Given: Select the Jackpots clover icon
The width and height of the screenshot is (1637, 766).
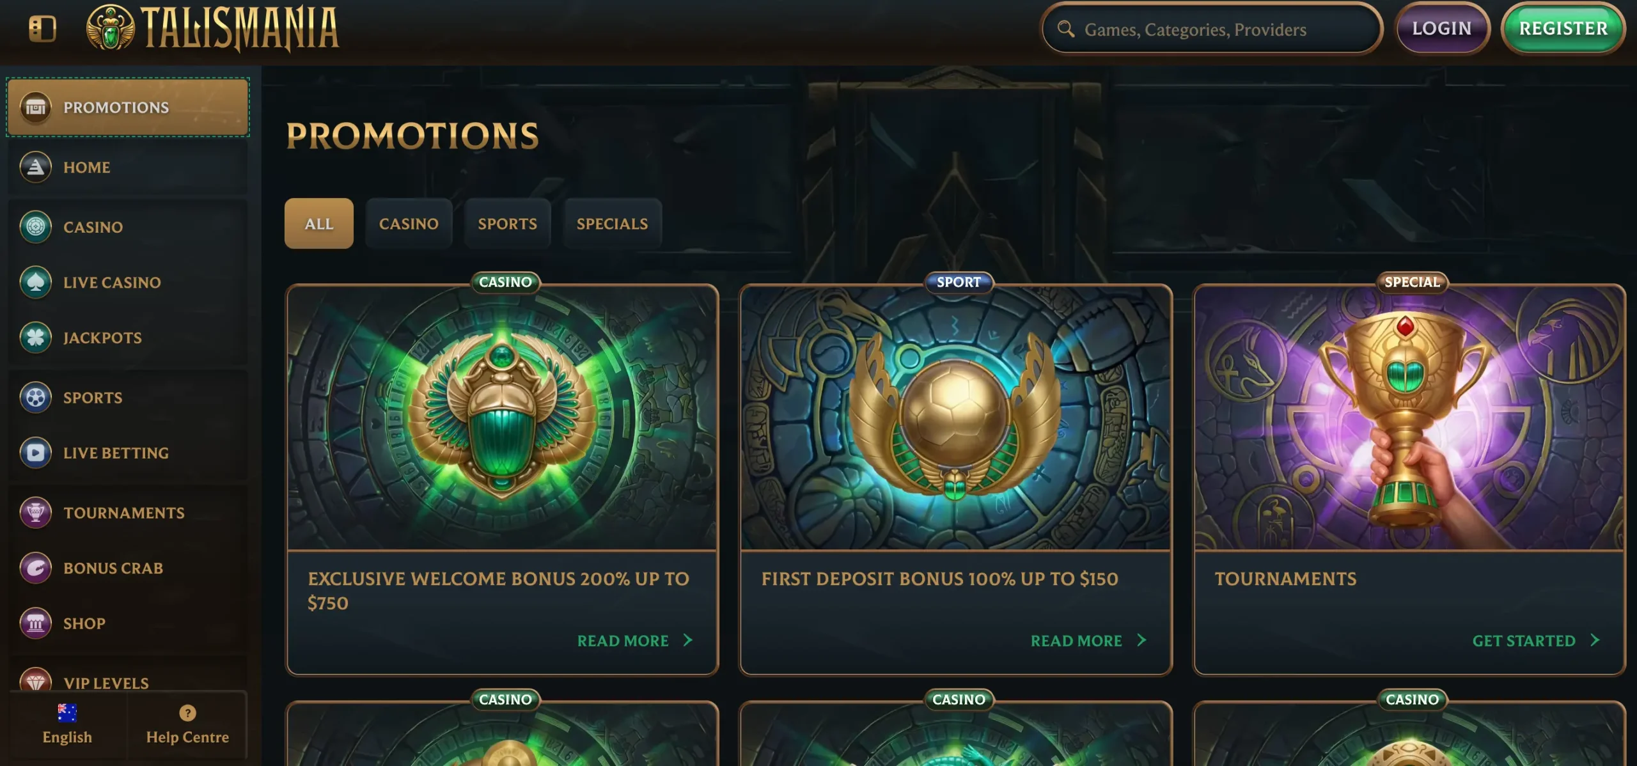Looking at the screenshot, I should [36, 338].
